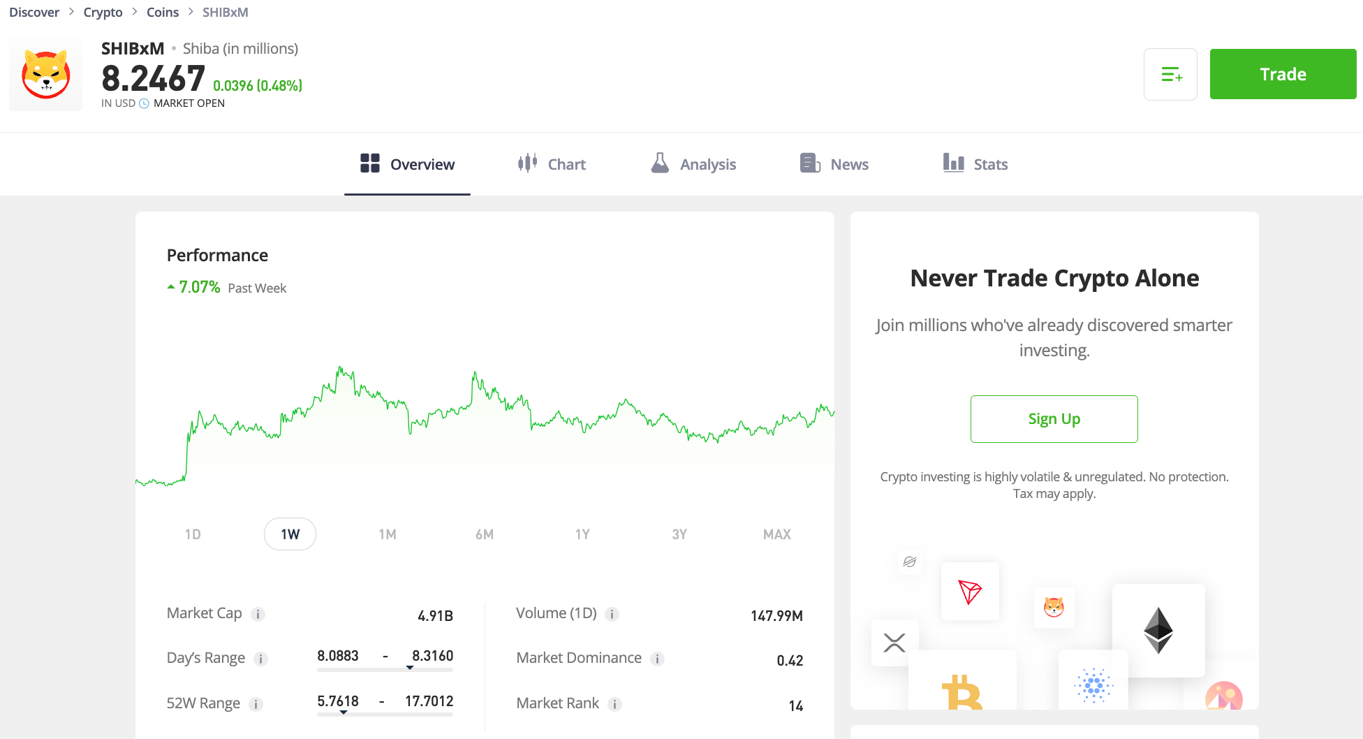Select the MAX chart timeframe
The width and height of the screenshot is (1363, 739).
777,534
